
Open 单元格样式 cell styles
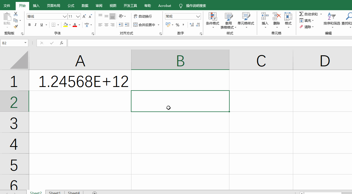click(x=246, y=20)
